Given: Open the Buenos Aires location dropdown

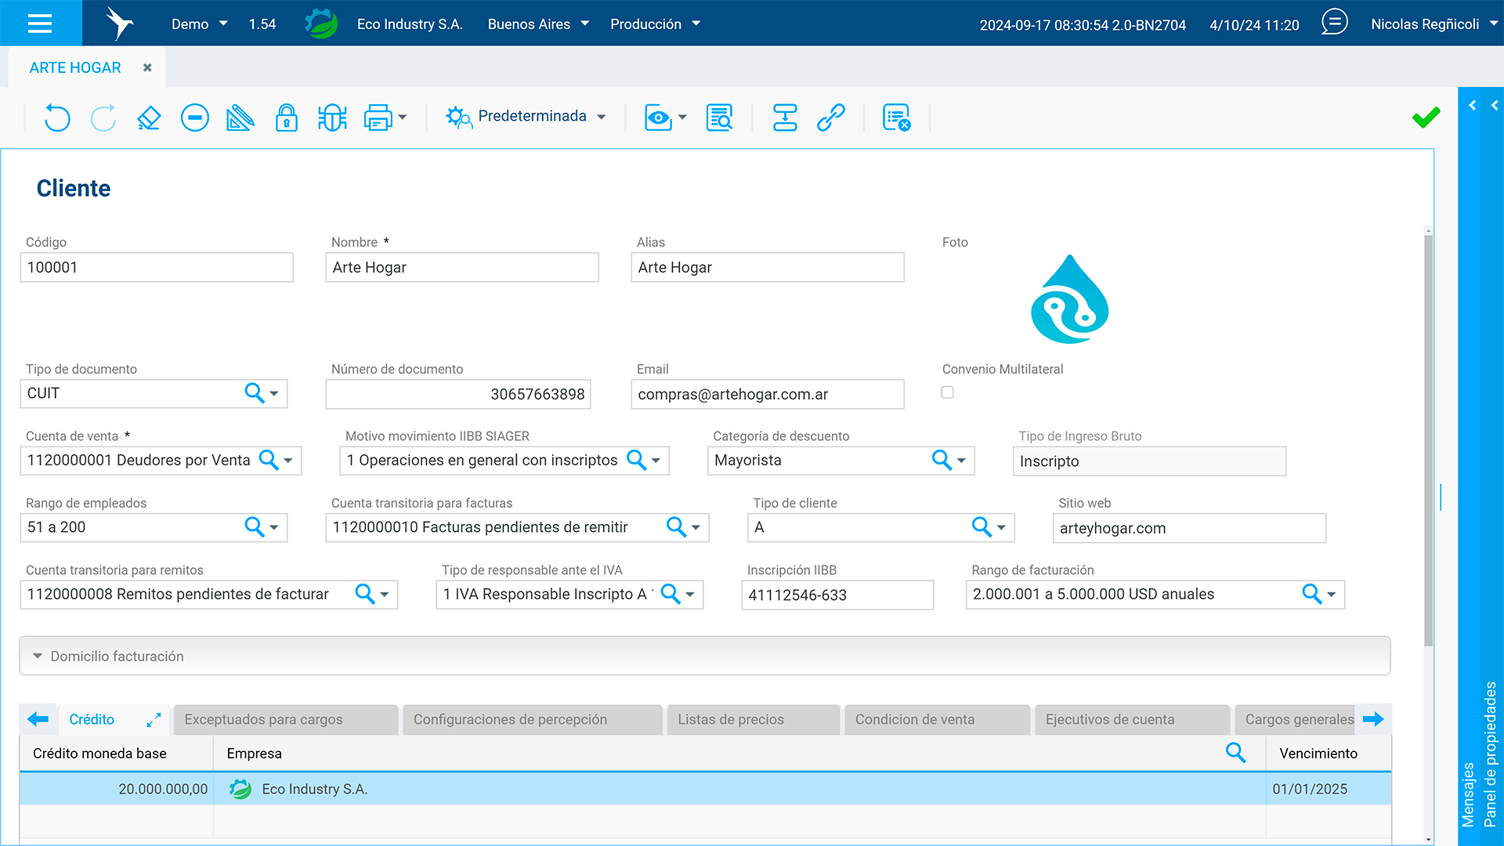Looking at the screenshot, I should click(538, 24).
